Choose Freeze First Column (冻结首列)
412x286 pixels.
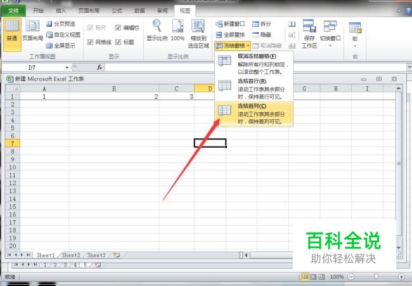coord(254,114)
